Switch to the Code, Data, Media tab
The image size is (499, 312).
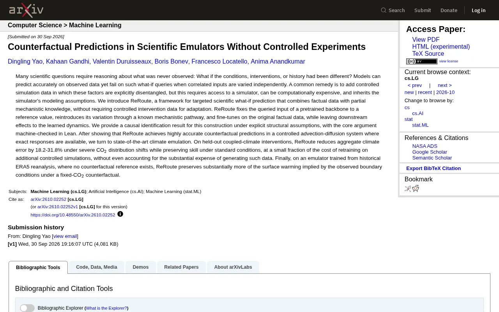click(97, 267)
